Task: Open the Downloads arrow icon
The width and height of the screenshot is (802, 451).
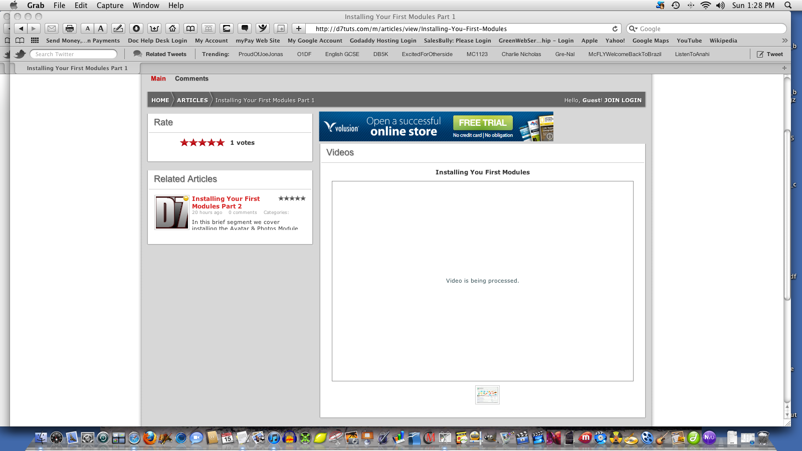Action: (x=136, y=29)
